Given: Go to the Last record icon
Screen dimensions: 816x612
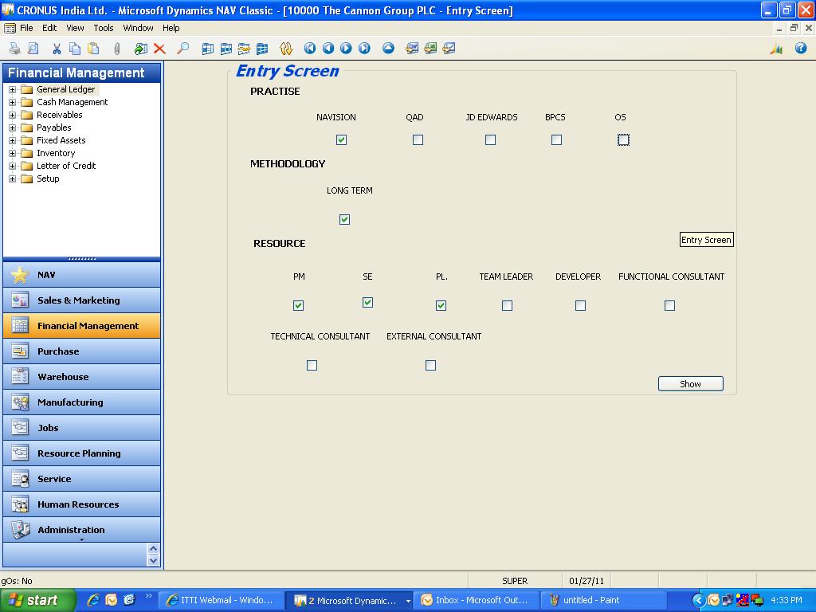Looking at the screenshot, I should 364,49.
